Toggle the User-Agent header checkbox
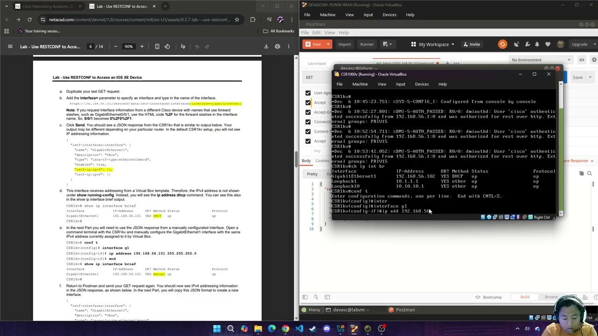598x336 pixels. (x=308, y=93)
